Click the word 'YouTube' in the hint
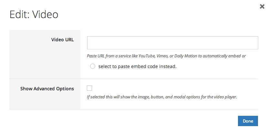Image resolution: width=268 pixels, height=130 pixels. [146, 56]
